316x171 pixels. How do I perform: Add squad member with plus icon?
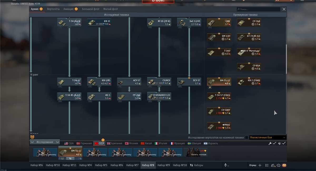point(260,165)
